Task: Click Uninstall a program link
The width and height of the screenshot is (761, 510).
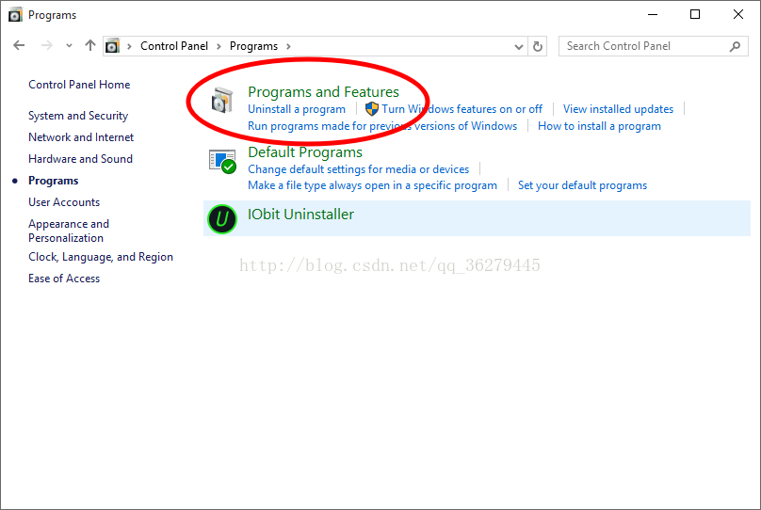Action: (x=297, y=109)
